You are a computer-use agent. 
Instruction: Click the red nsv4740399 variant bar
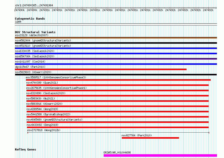pos(118,85)
